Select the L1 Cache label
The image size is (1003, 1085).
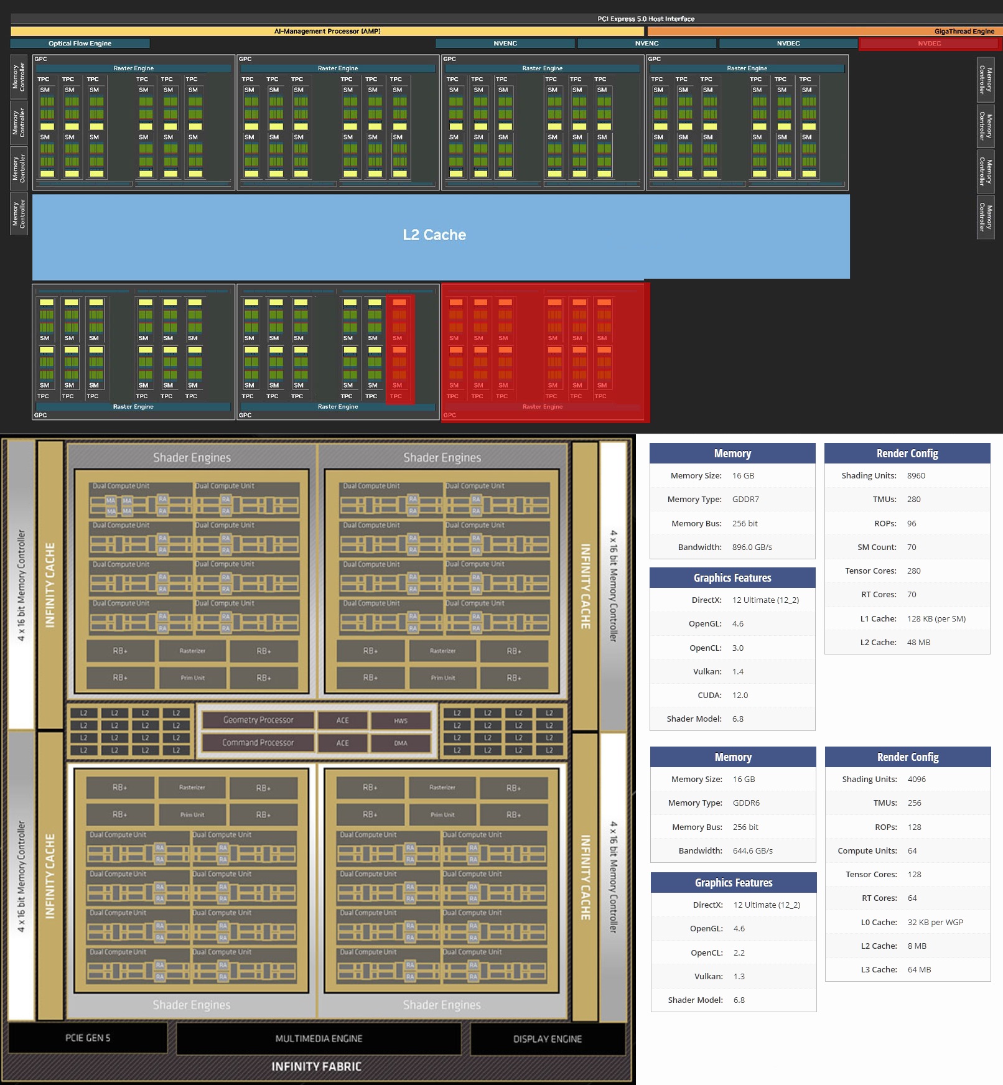tap(879, 619)
